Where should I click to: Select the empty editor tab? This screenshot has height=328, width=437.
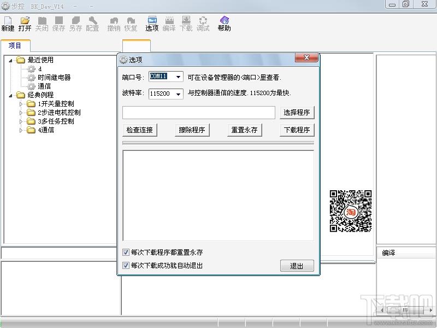pyautogui.click(x=136, y=46)
